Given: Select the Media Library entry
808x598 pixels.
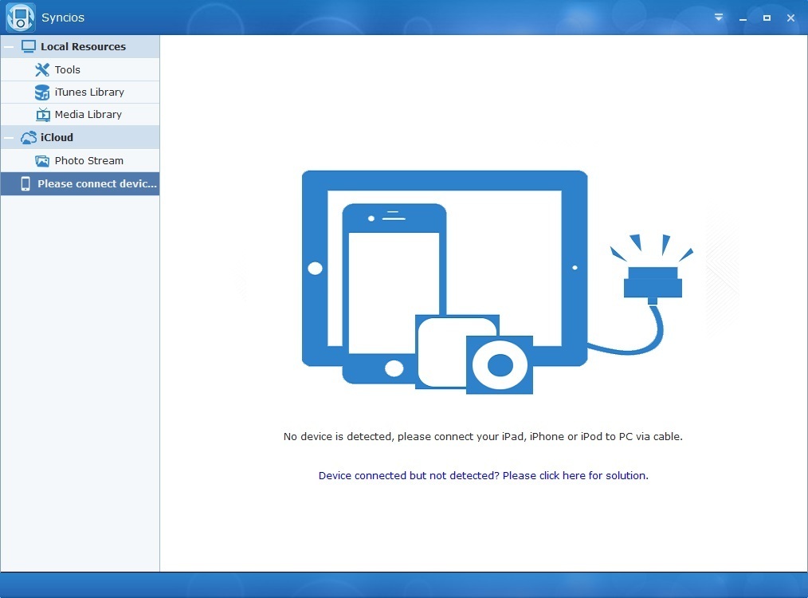Looking at the screenshot, I should [x=88, y=114].
